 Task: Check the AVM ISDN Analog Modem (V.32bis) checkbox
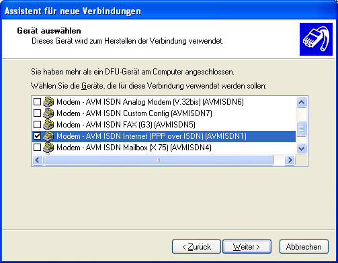(37, 102)
